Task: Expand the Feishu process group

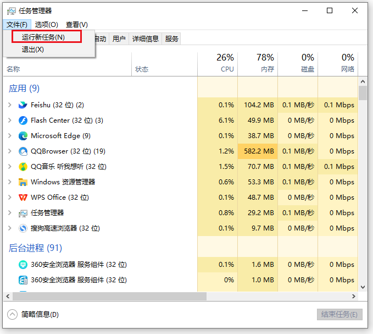Action: (x=10, y=105)
